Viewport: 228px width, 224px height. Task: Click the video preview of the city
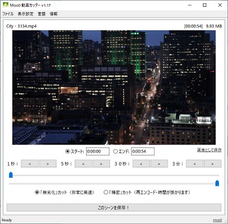tap(114, 87)
